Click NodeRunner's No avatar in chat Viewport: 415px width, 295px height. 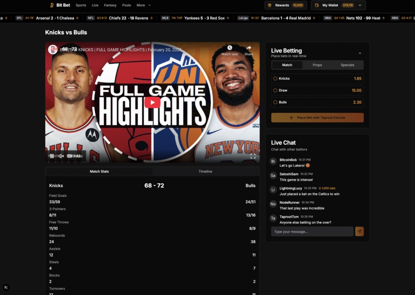click(x=273, y=204)
